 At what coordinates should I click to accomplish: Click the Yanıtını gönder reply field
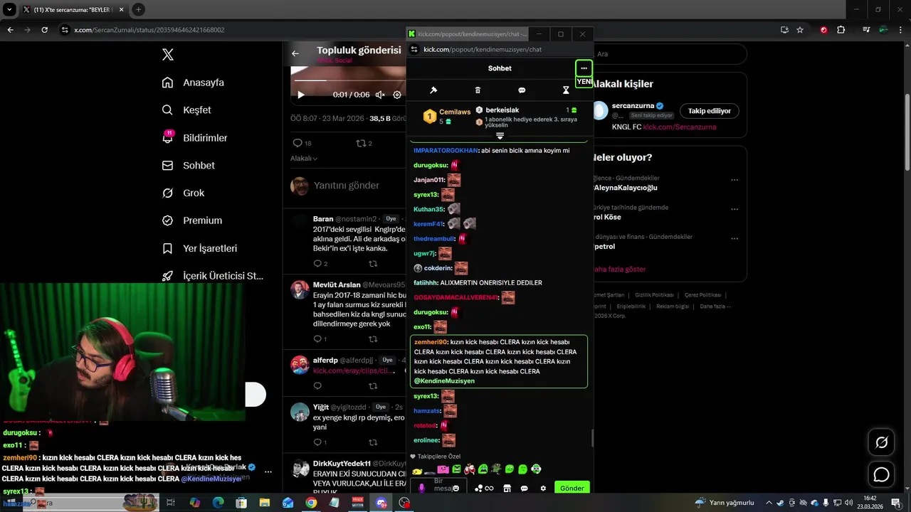[x=347, y=186]
